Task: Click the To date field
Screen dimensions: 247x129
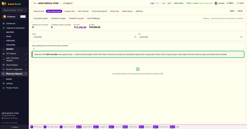Action: pyautogui.click(x=191, y=37)
